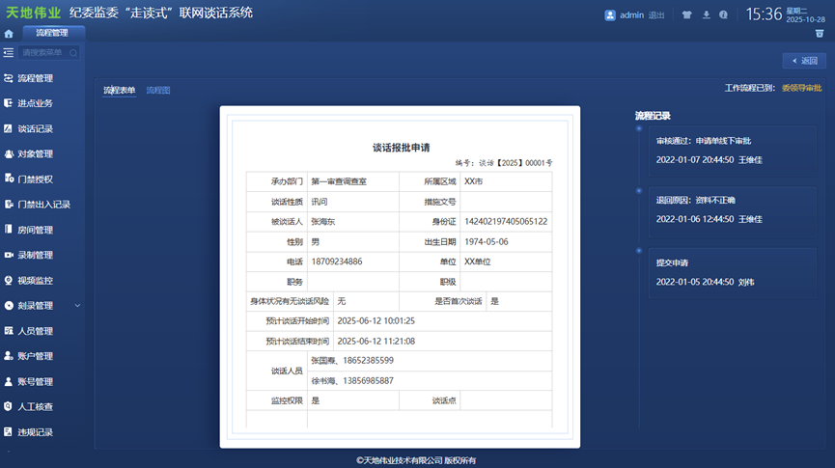Click the home icon in tab bar
Image resolution: width=835 pixels, height=468 pixels.
pyautogui.click(x=9, y=34)
